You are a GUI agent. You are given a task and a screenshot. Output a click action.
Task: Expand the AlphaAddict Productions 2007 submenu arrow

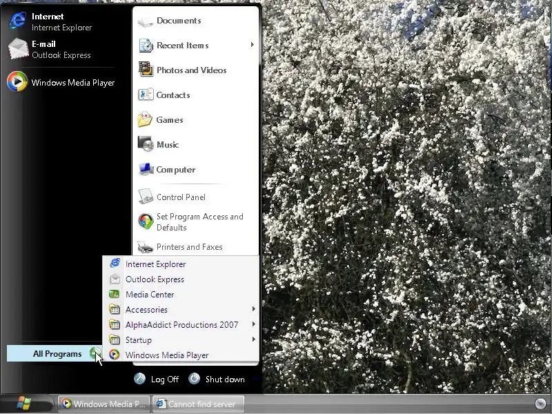[x=253, y=324]
